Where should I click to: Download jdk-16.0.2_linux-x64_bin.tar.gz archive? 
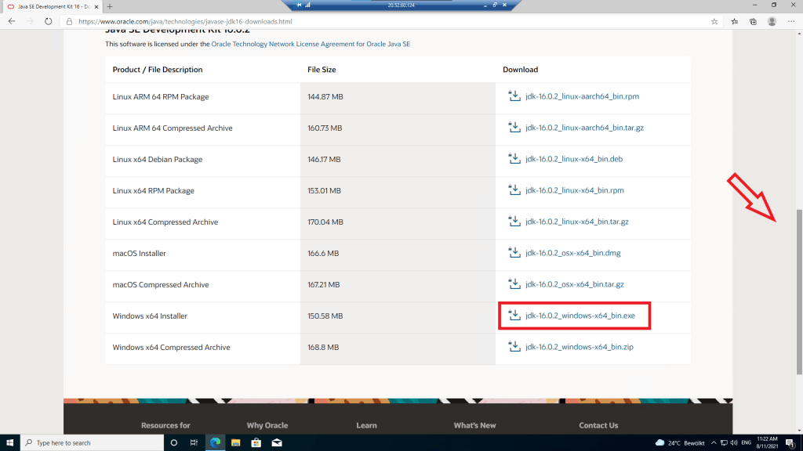pos(576,222)
